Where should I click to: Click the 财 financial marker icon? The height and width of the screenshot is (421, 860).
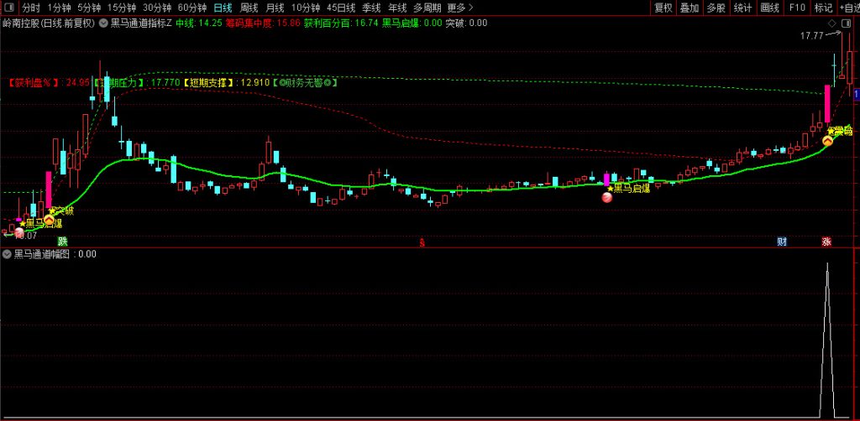pos(782,242)
